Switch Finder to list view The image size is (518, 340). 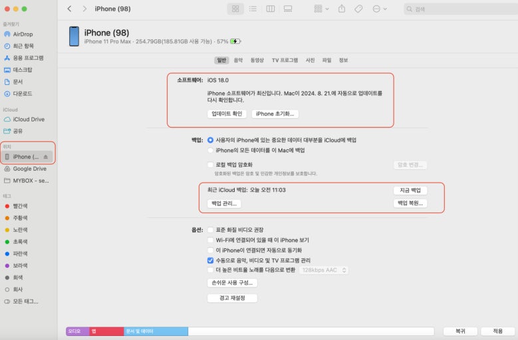253,9
